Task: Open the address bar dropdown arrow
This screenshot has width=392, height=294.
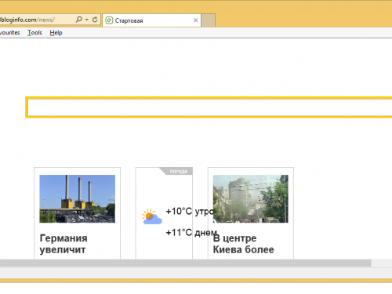Action: [87, 20]
